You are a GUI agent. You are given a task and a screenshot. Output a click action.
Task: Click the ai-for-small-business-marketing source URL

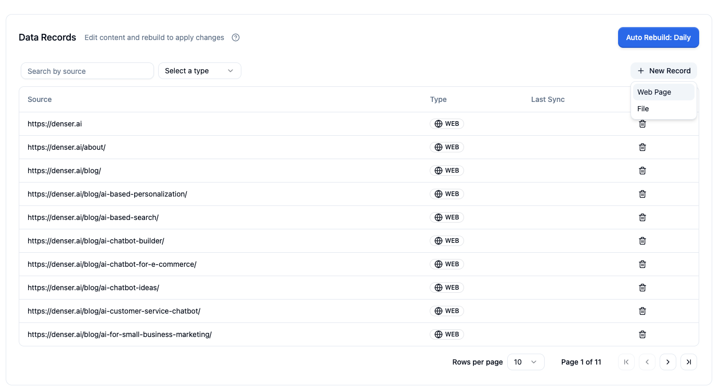coord(120,334)
